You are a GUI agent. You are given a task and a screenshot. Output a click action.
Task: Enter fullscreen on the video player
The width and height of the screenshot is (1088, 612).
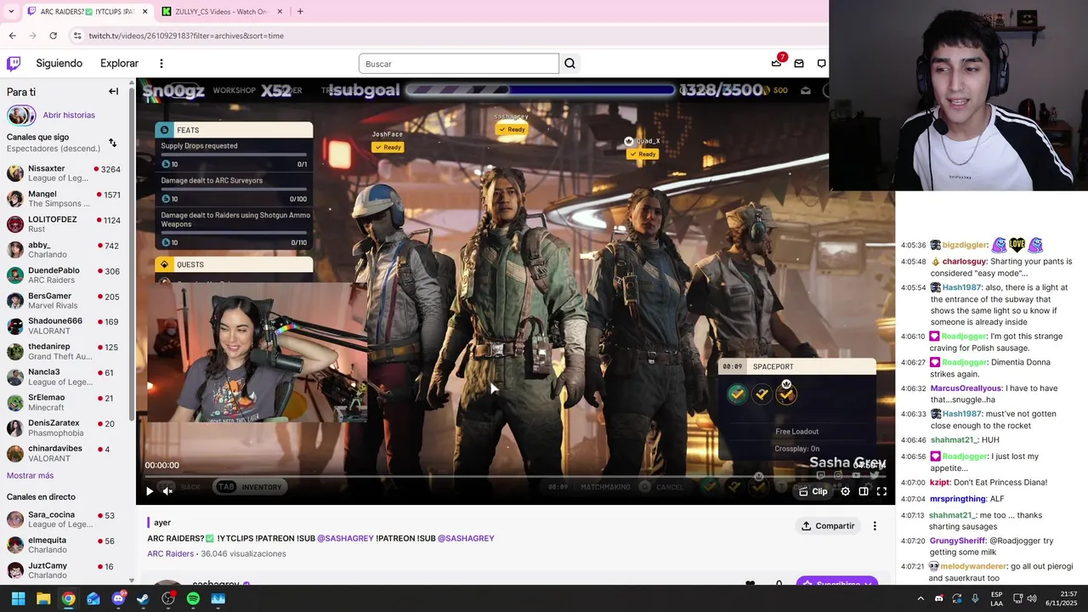(881, 491)
